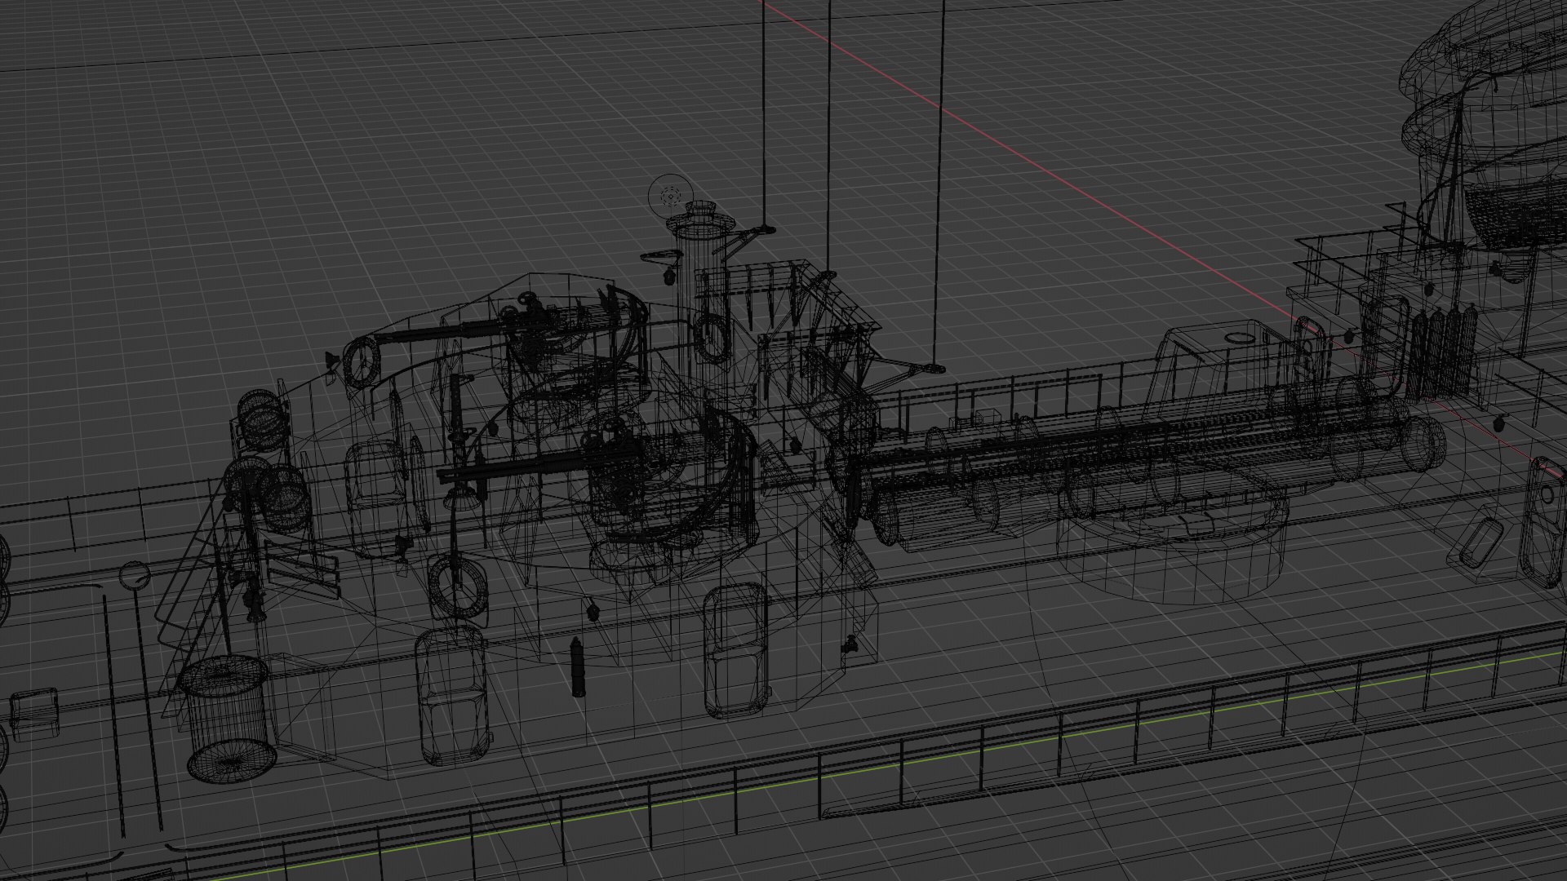Viewport: 1567px width, 881px height.
Task: Select the upright shell standing on the deck
Action: coord(579,666)
